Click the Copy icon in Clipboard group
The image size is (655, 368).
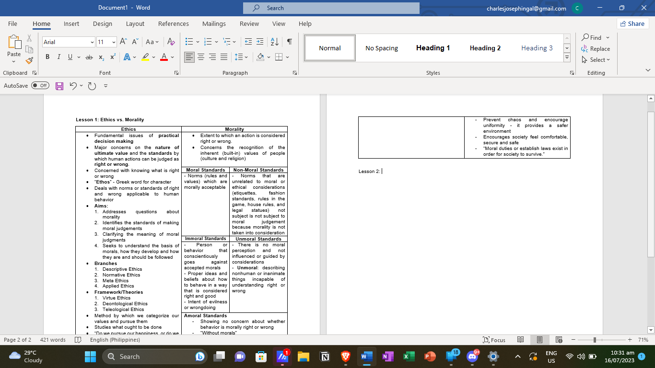pyautogui.click(x=29, y=49)
